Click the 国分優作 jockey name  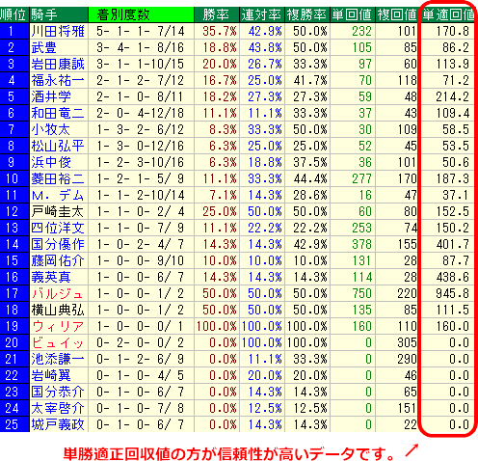pos(58,244)
